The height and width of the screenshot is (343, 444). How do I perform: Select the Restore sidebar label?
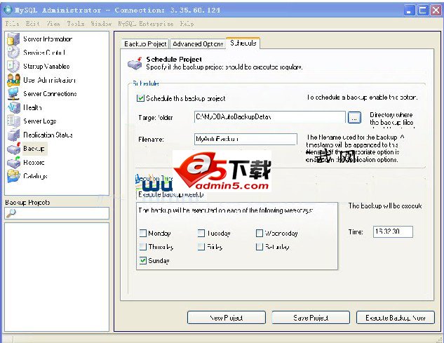[x=34, y=162]
